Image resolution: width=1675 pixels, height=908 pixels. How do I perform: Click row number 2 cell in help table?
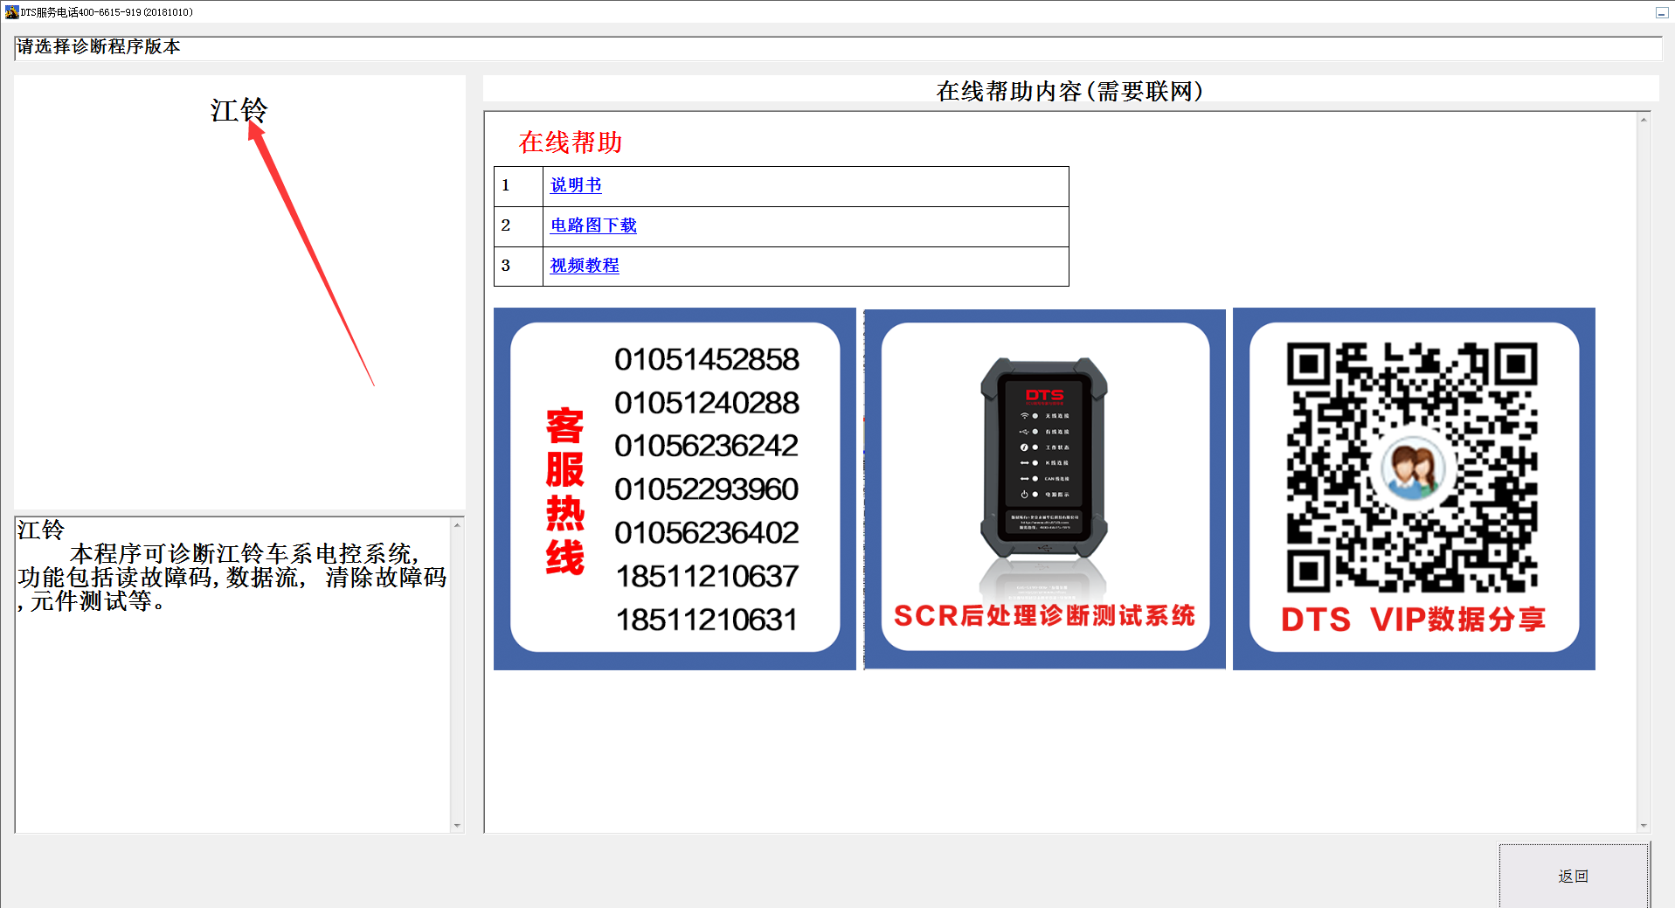pos(518,226)
